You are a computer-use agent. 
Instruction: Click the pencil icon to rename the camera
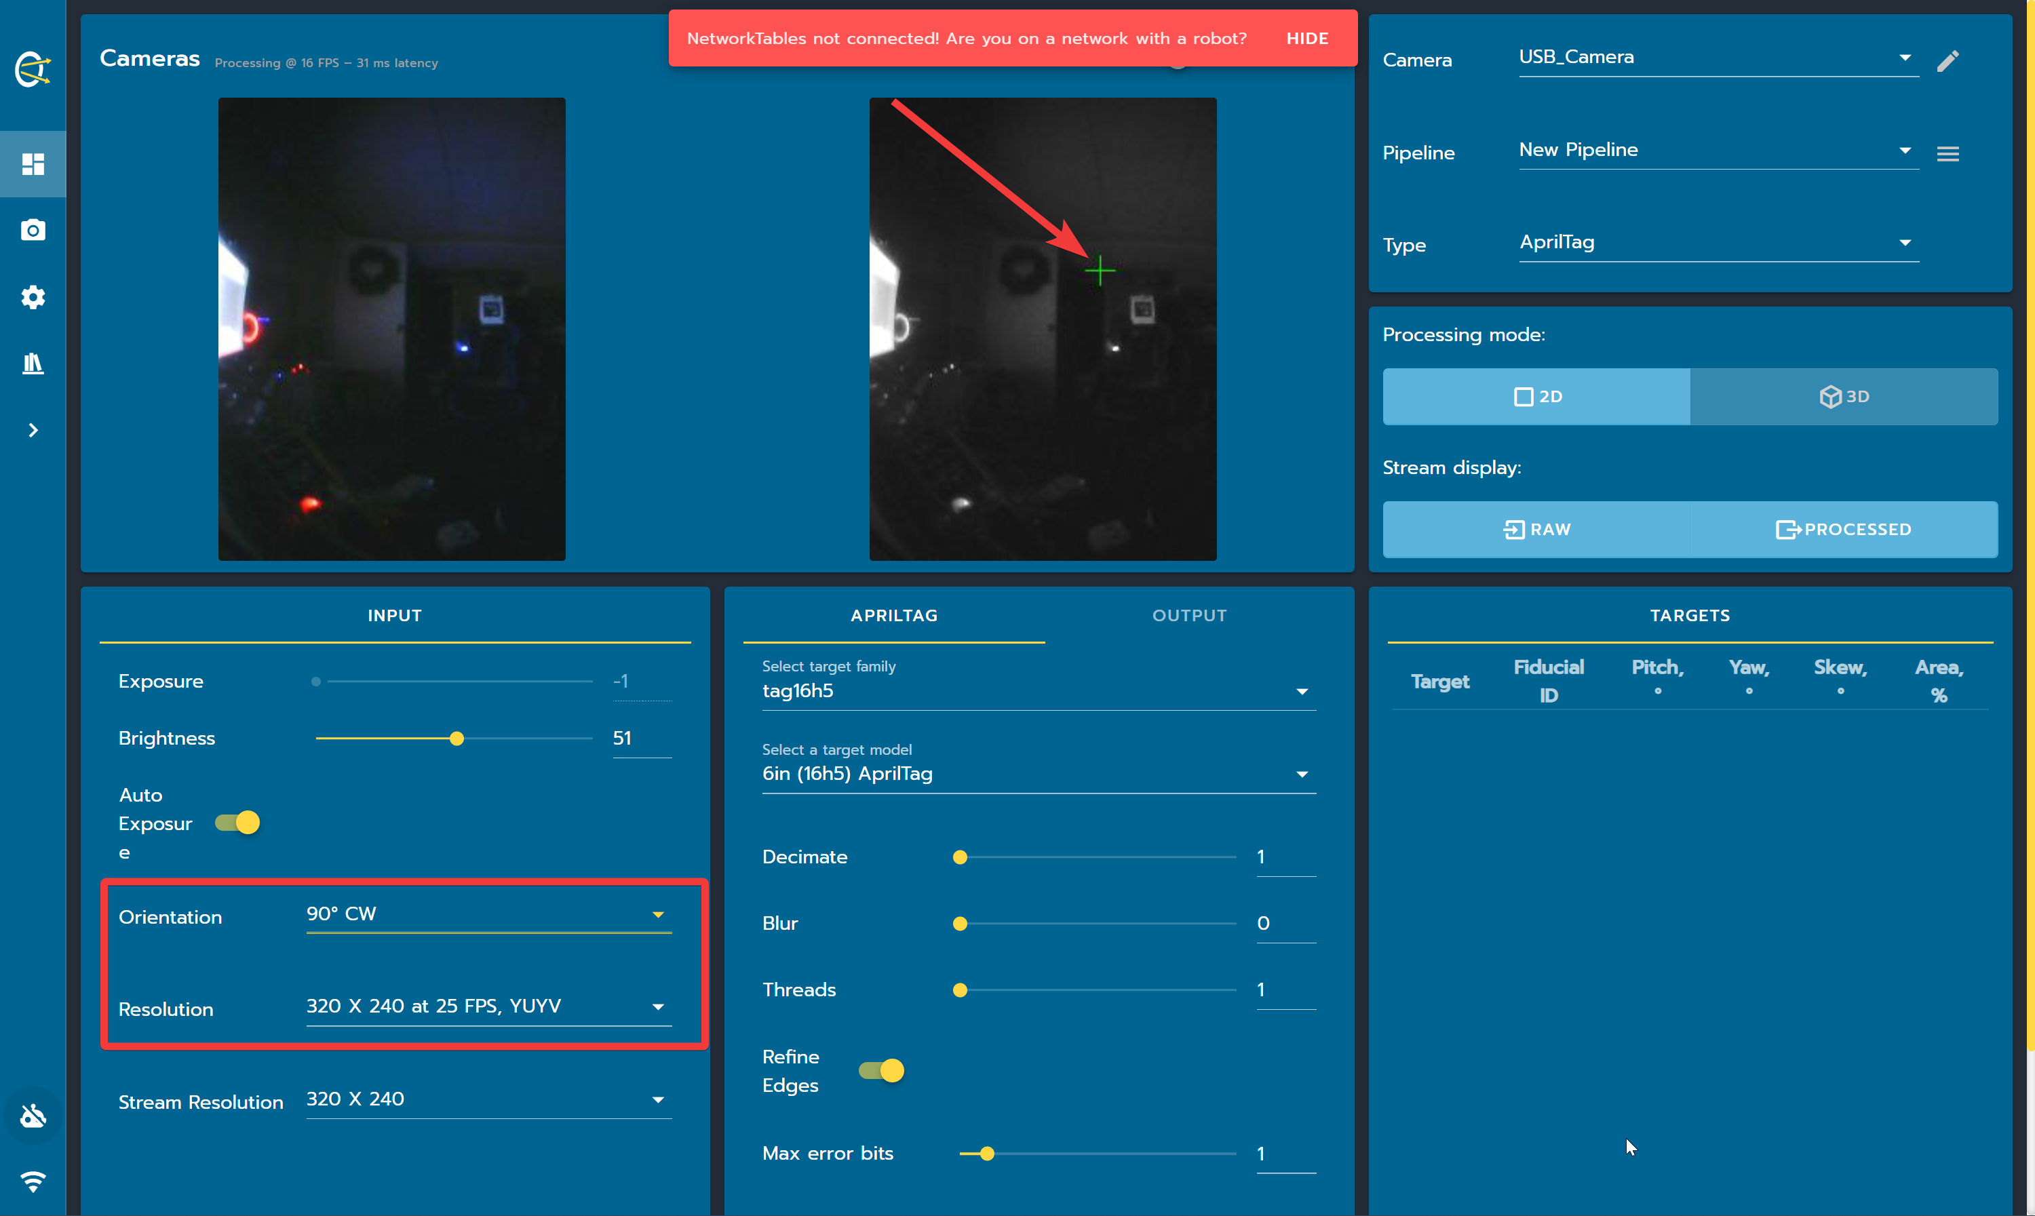[1949, 60]
